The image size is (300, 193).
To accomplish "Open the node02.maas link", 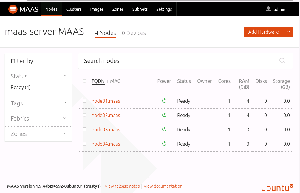I will 106,115.
